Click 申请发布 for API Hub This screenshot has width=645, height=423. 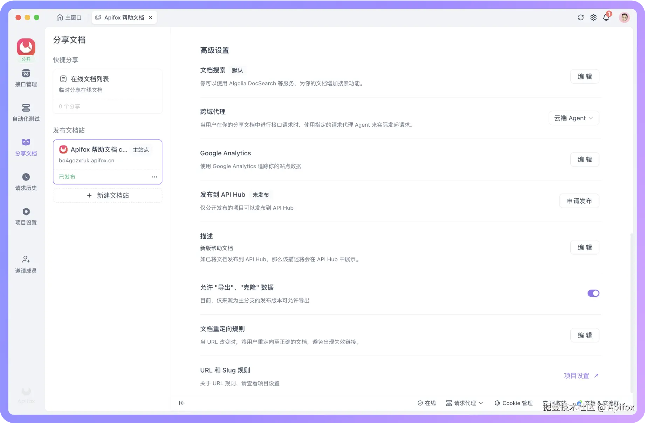point(579,201)
